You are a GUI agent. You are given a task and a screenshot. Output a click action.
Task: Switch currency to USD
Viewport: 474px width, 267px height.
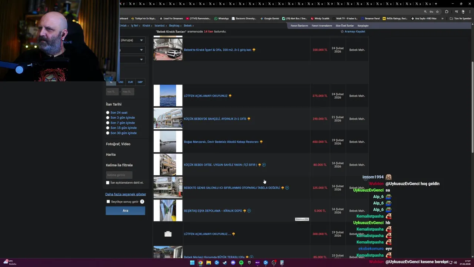121,82
